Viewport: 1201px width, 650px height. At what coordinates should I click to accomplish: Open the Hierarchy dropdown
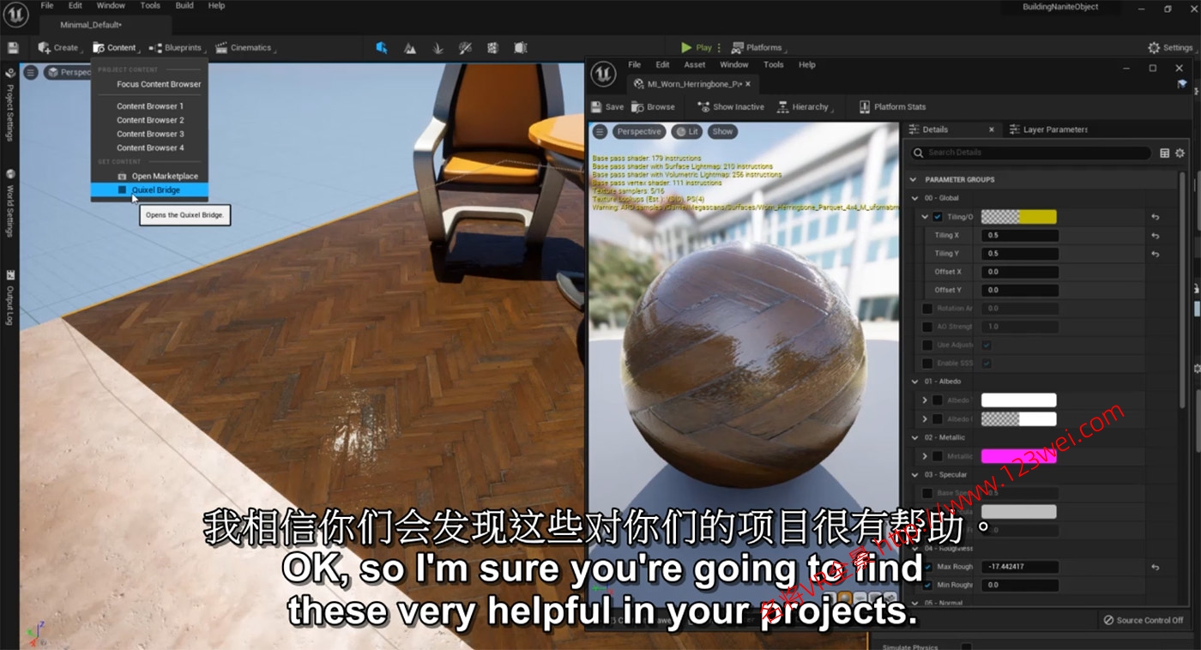pyautogui.click(x=804, y=107)
